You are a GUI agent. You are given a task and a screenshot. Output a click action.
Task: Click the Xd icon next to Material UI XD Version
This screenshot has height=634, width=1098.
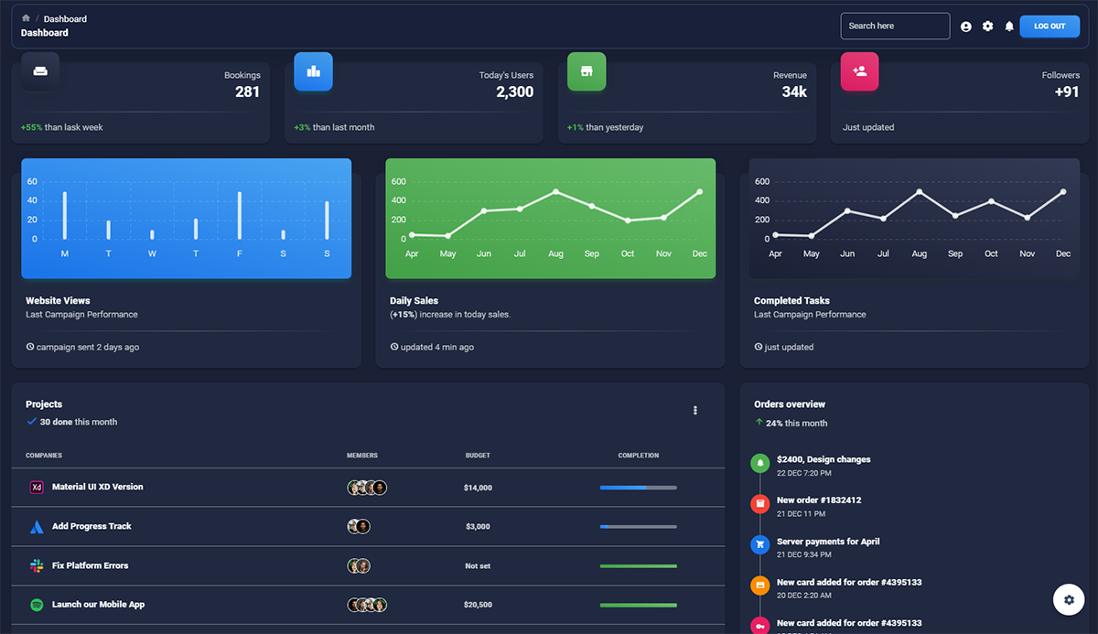pyautogui.click(x=36, y=487)
